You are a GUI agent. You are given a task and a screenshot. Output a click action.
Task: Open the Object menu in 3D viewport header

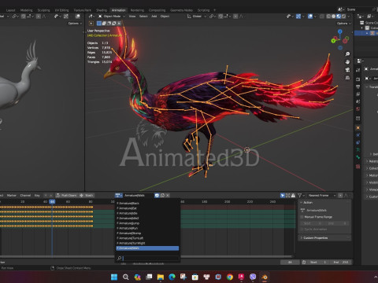click(x=165, y=17)
